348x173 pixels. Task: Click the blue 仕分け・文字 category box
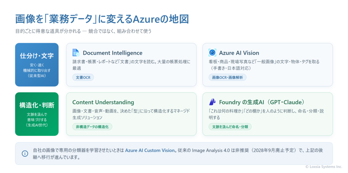pos(37,65)
